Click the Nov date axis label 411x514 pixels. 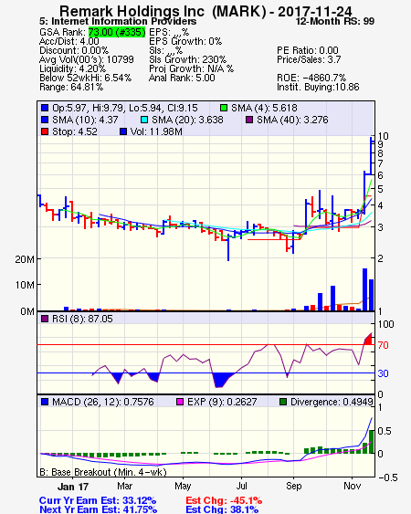click(x=353, y=486)
